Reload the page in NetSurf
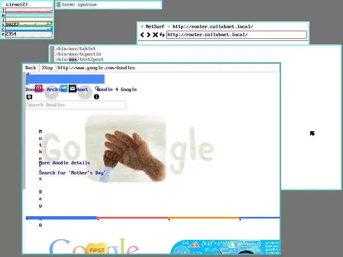This screenshot has height=257, width=343. [x=162, y=35]
